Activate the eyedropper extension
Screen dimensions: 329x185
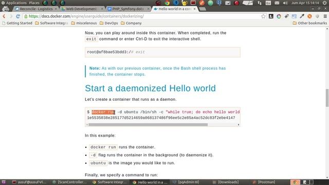[x=302, y=16]
